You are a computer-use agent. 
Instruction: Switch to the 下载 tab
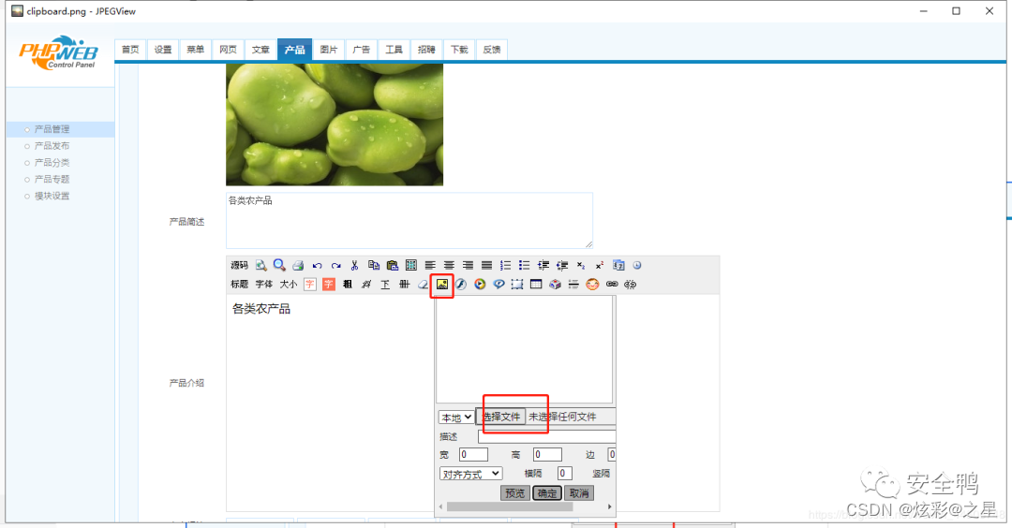pyautogui.click(x=459, y=50)
